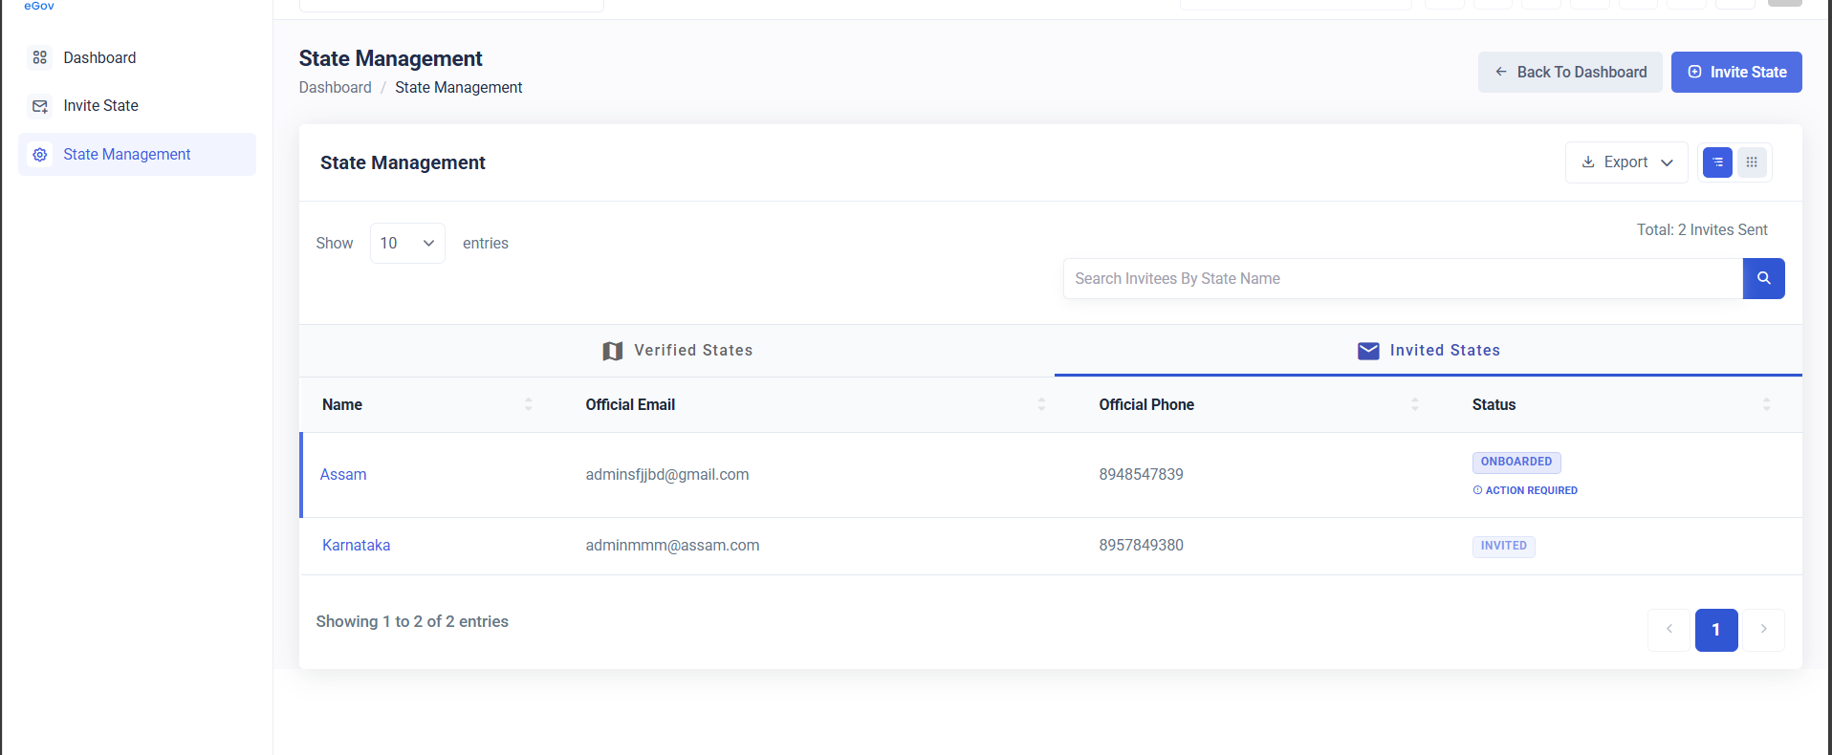This screenshot has height=755, width=1832.
Task: Click the State Management gear icon in sidebar
Action: click(x=40, y=154)
